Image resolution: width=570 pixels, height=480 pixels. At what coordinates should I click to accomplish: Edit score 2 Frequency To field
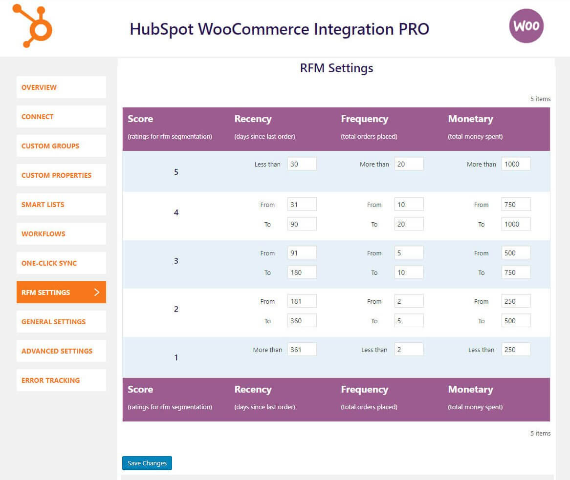pyautogui.click(x=409, y=321)
